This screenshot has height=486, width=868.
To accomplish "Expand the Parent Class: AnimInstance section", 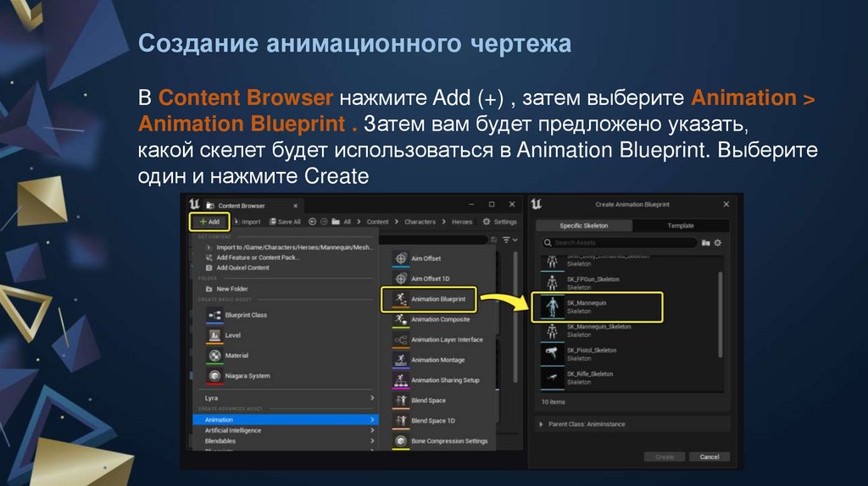I will (542, 424).
